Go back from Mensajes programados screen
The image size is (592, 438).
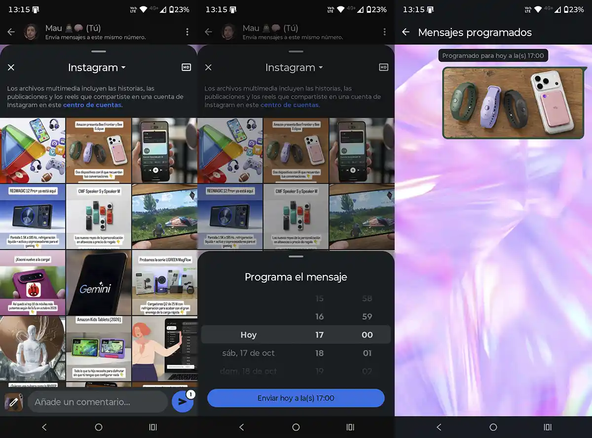click(x=406, y=32)
